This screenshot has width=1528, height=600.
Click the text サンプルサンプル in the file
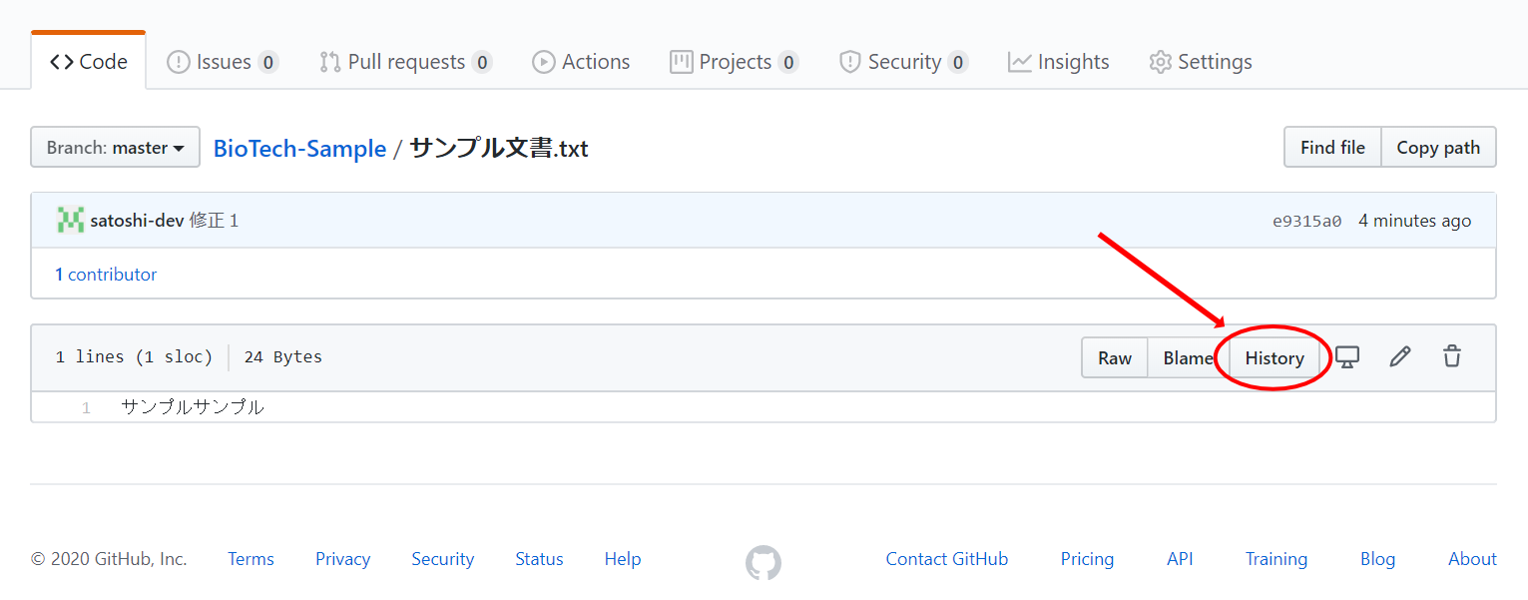point(193,407)
